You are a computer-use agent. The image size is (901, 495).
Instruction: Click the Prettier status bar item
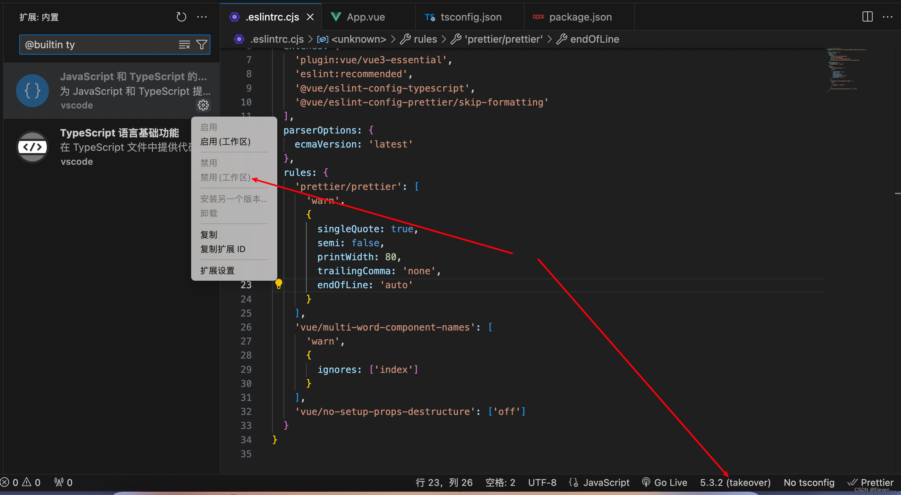[871, 482]
